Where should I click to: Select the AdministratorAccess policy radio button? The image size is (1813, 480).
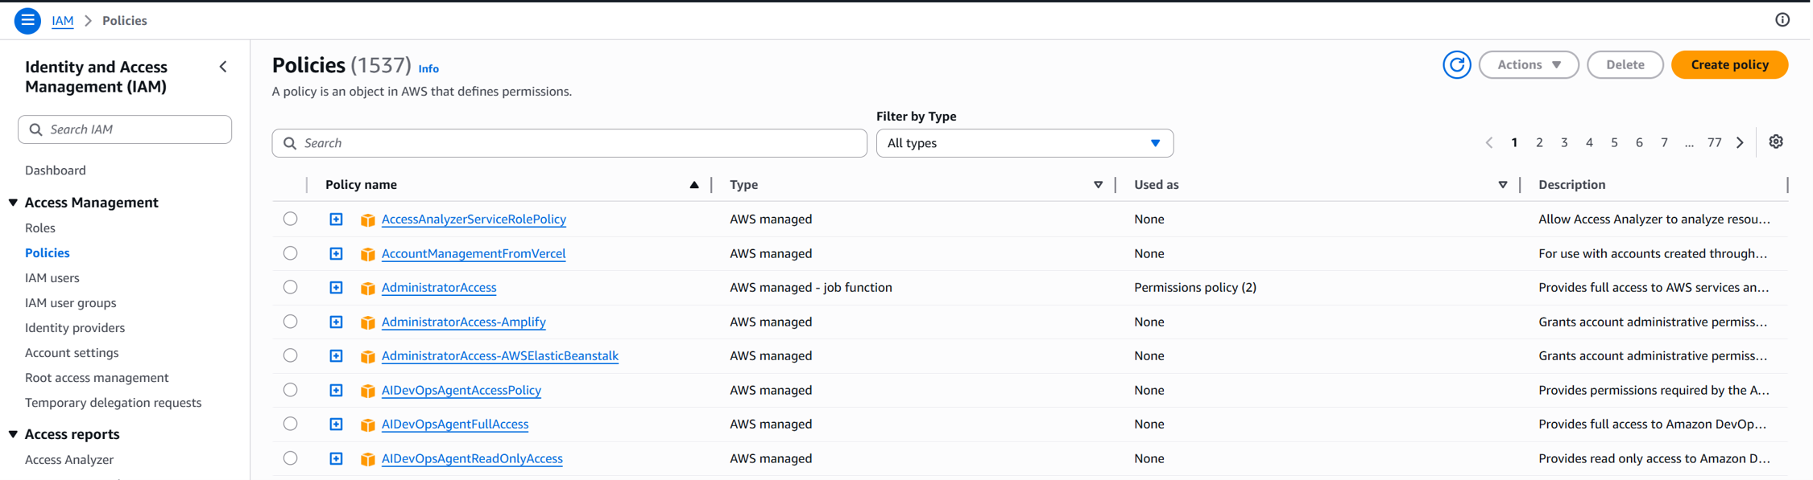tap(291, 287)
